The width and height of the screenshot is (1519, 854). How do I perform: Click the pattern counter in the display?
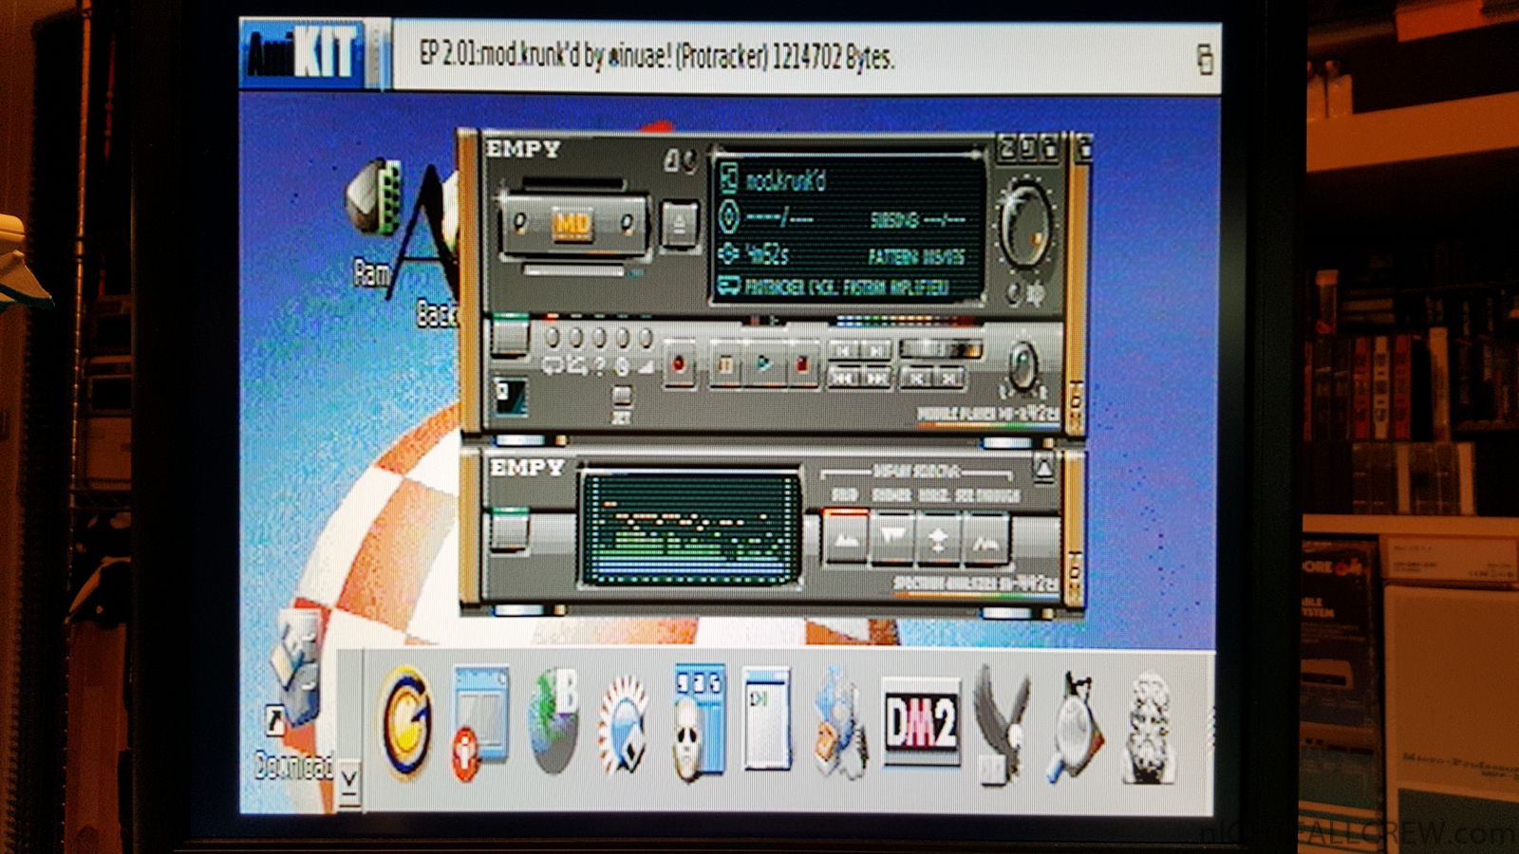[916, 257]
